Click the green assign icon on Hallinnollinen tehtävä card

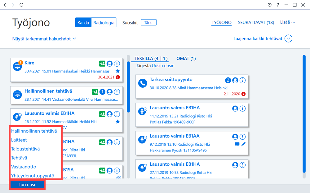tap(95, 92)
